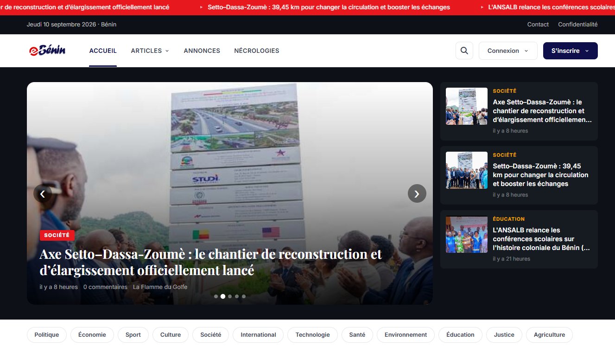The width and height of the screenshot is (615, 346).
Task: Click the red Société badge on slide
Action: 57,235
